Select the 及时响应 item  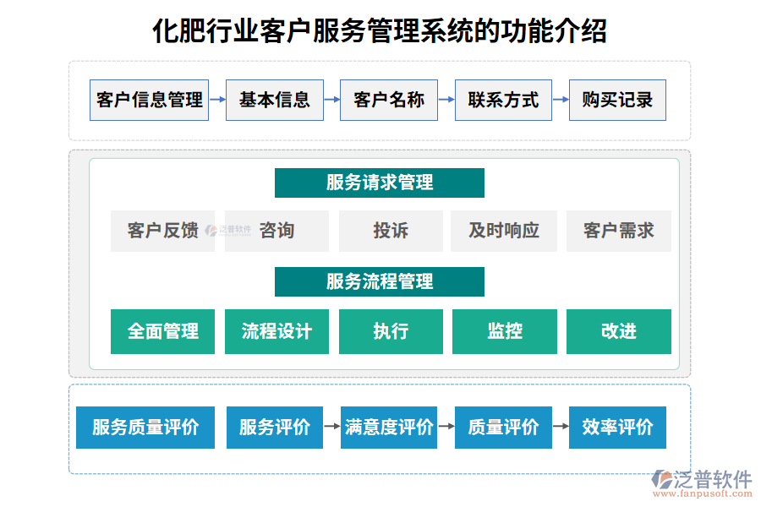coord(504,230)
